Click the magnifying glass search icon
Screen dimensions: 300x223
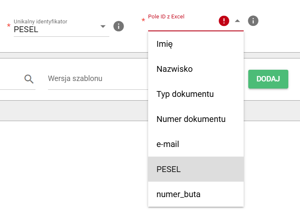click(x=29, y=79)
